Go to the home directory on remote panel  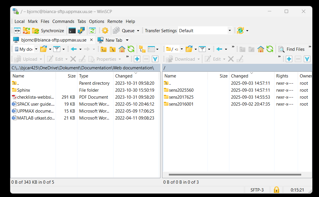click(x=261, y=49)
